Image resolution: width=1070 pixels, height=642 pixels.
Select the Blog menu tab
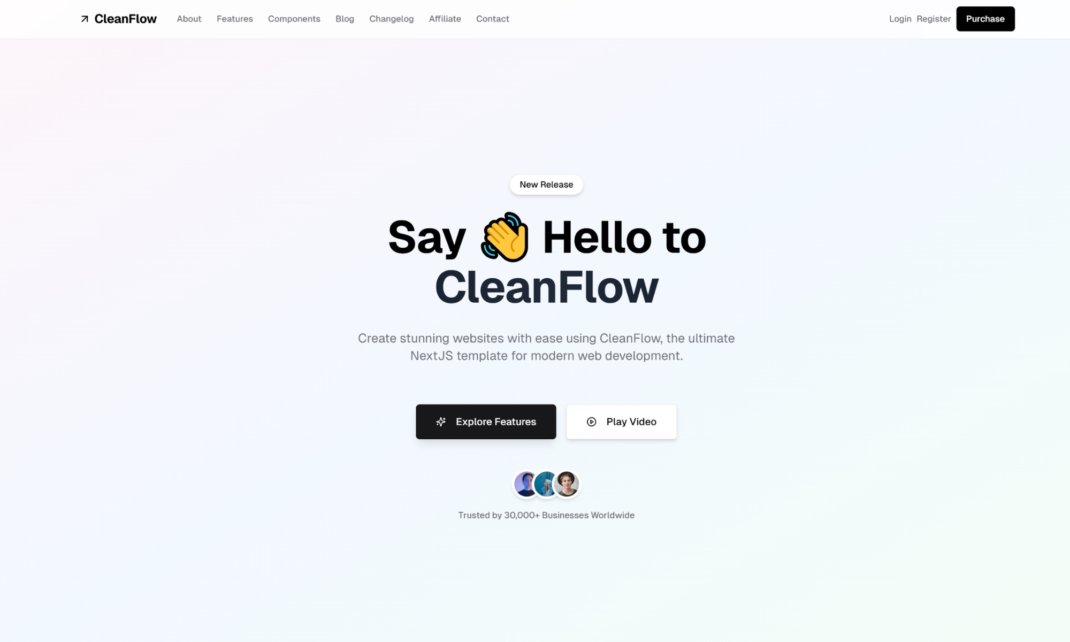coord(345,18)
